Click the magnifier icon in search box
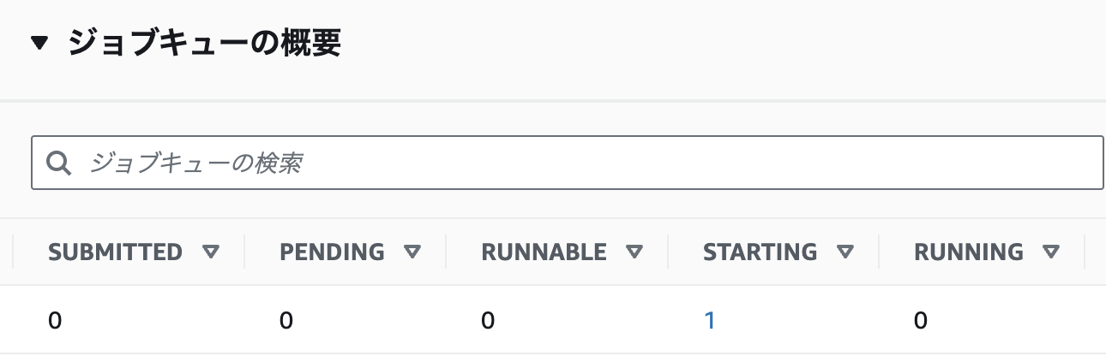Screen dimensions: 1106x356 [58, 163]
